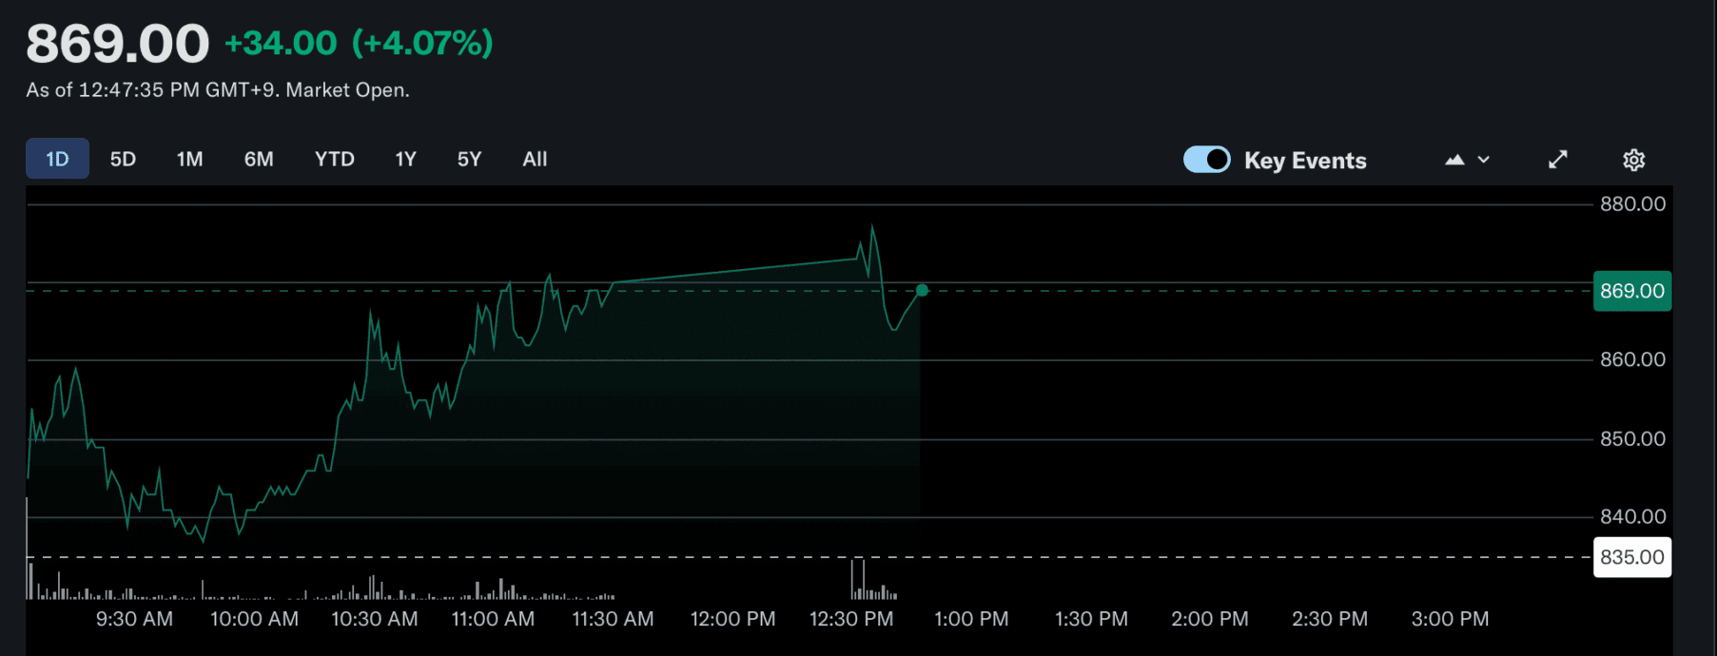Show All historical price data
Viewport: 1717px width, 656px height.
point(535,159)
